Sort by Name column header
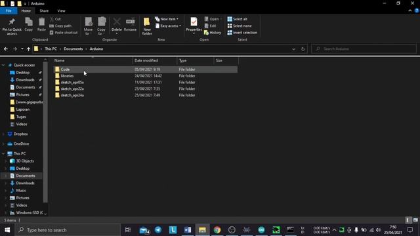 coord(93,60)
